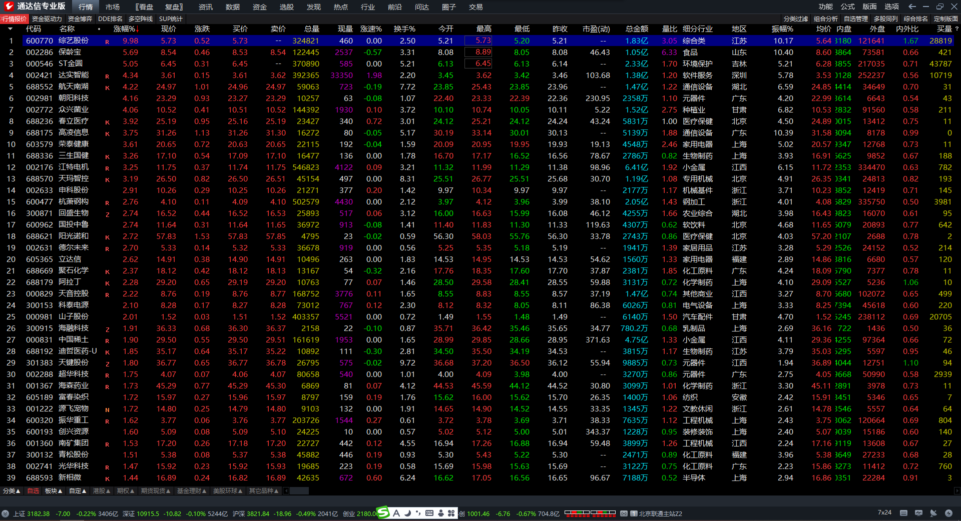
Task: Select the 自选 watchlist tab
Action: [33, 491]
